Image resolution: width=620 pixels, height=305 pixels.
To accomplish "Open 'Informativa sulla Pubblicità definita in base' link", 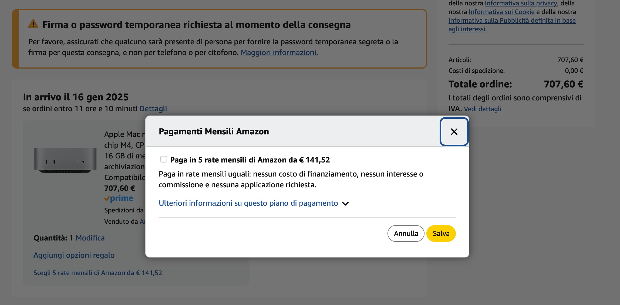I will (x=512, y=21).
